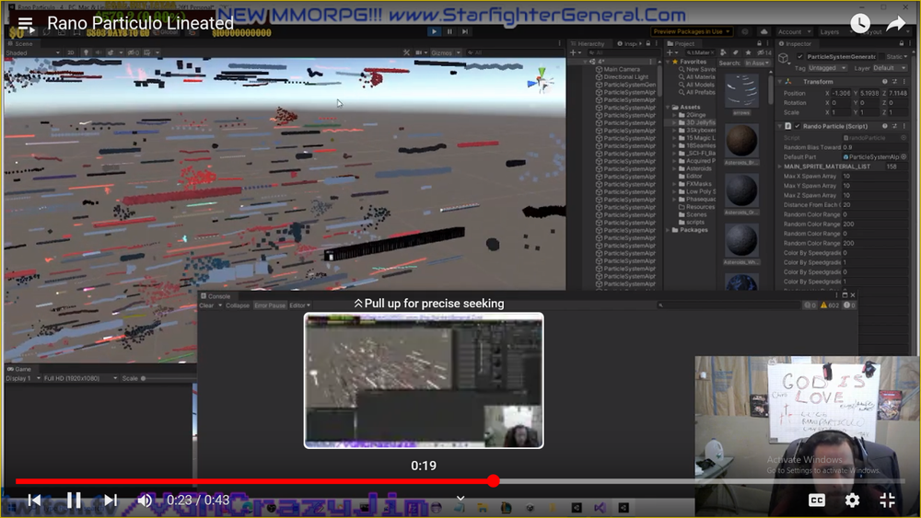Click the Console Clear button
Screen dimensions: 921x518
click(x=206, y=305)
